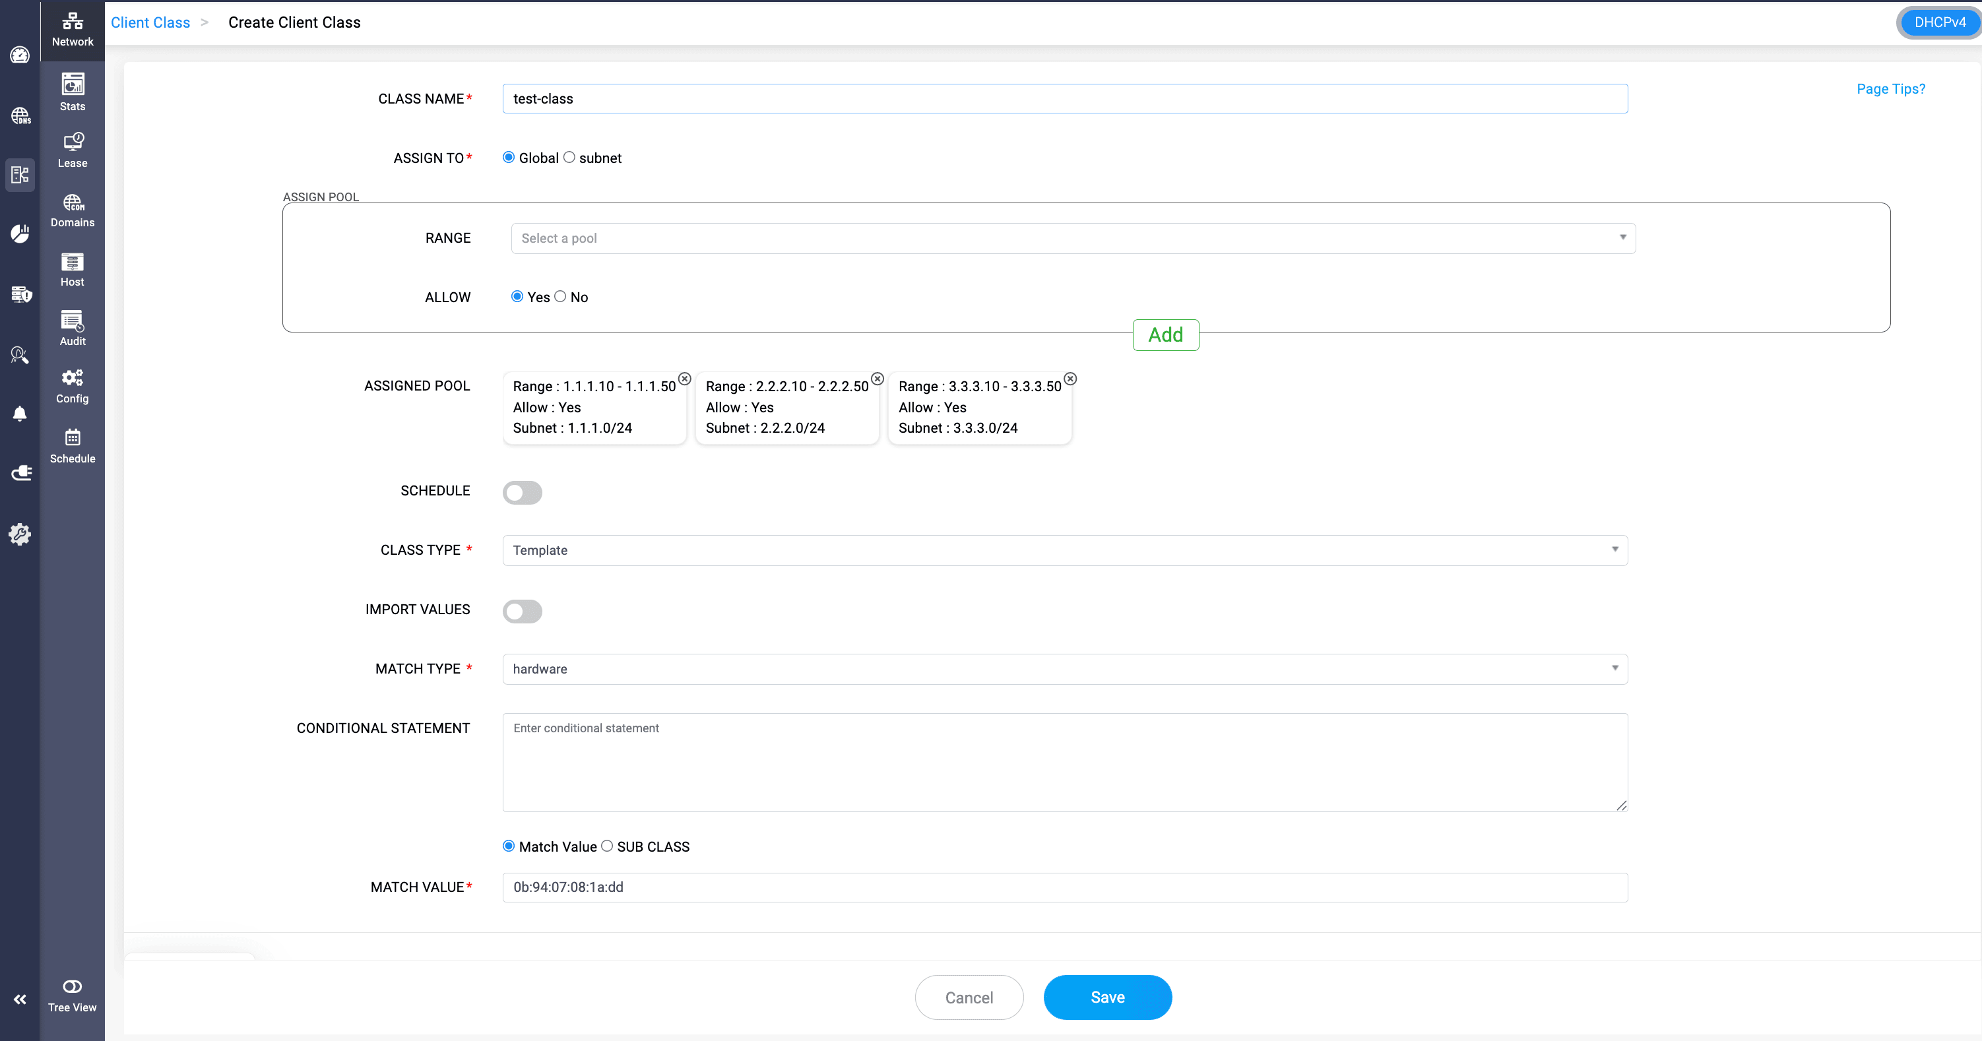Choose SUB CLASS radio option

pyautogui.click(x=607, y=846)
